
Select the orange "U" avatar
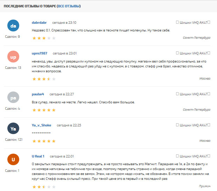[13, 160]
